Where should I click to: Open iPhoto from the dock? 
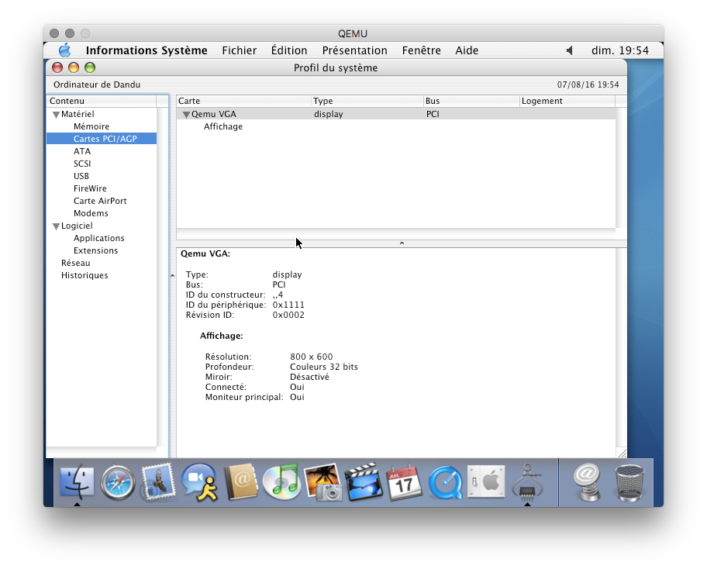click(x=322, y=482)
